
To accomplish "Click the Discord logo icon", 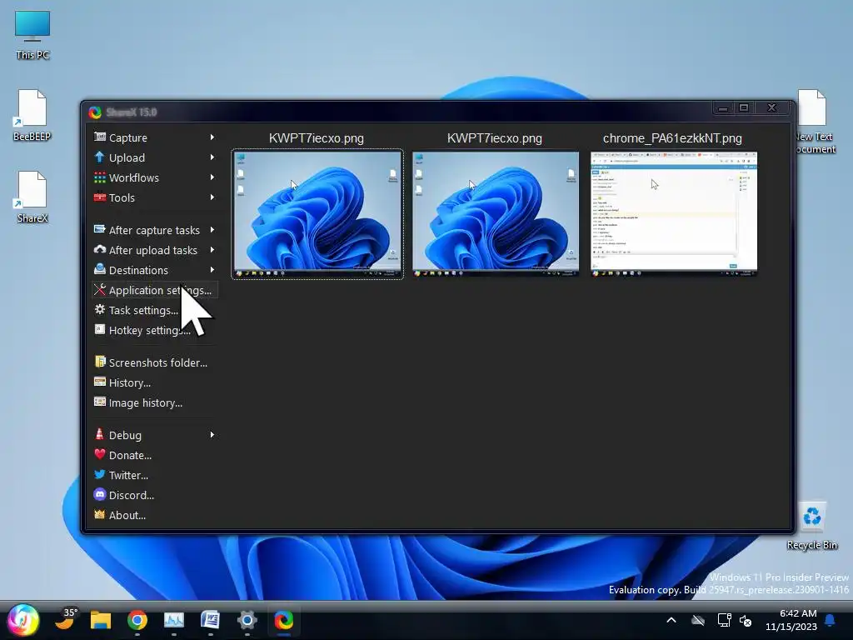I will tap(100, 494).
